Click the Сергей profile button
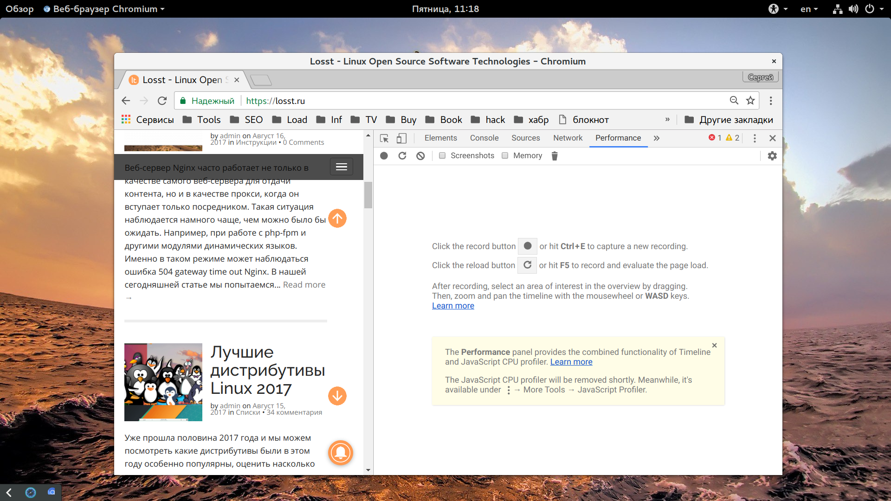 tap(761, 77)
